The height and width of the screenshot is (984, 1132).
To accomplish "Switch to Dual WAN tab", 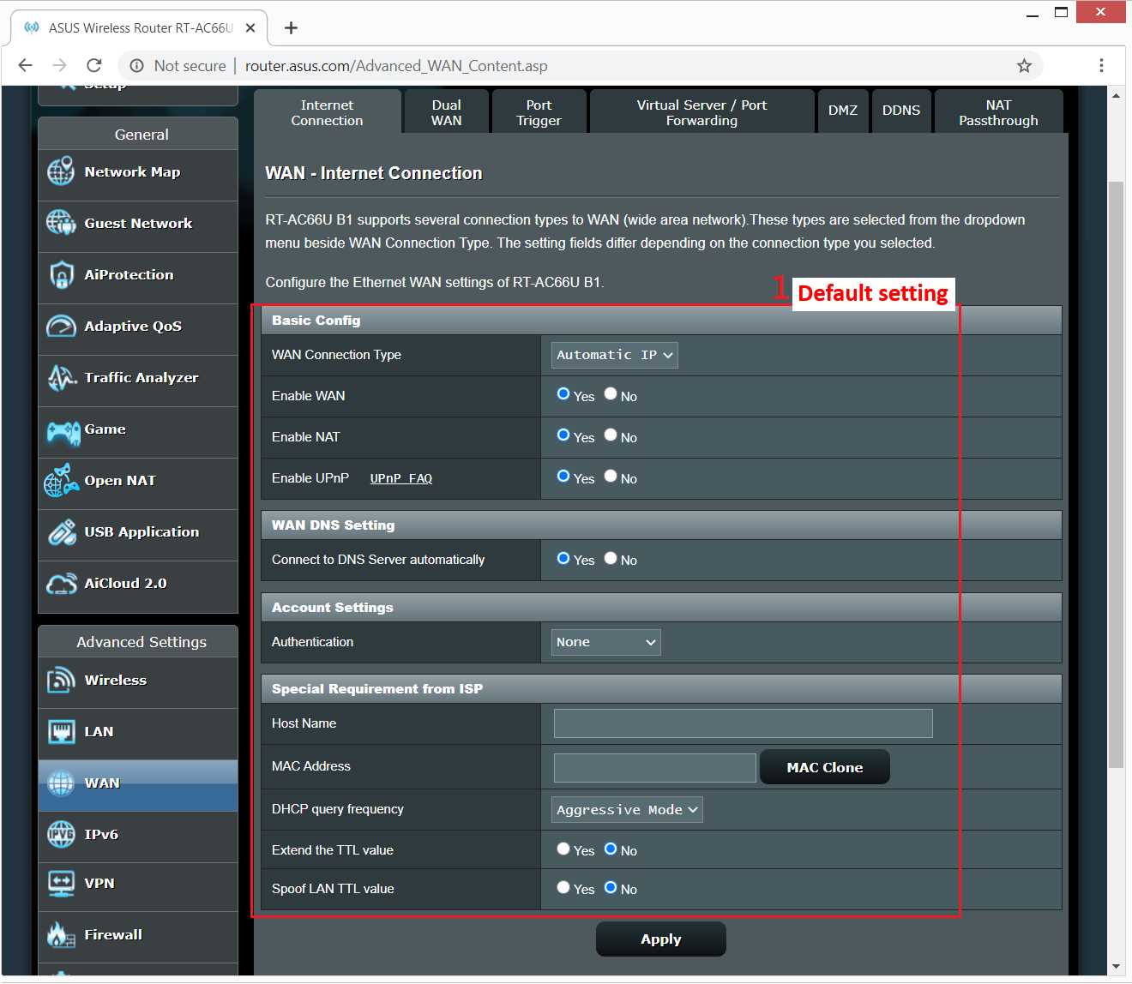I will tap(446, 112).
